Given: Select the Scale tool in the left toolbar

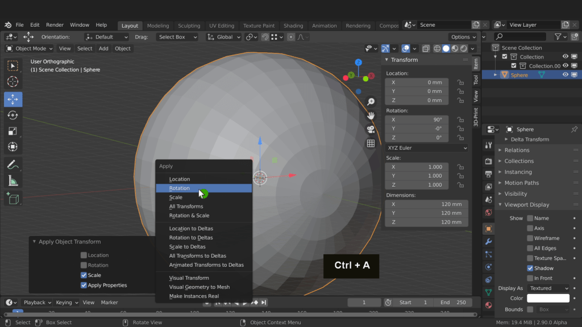Looking at the screenshot, I should (x=13, y=131).
